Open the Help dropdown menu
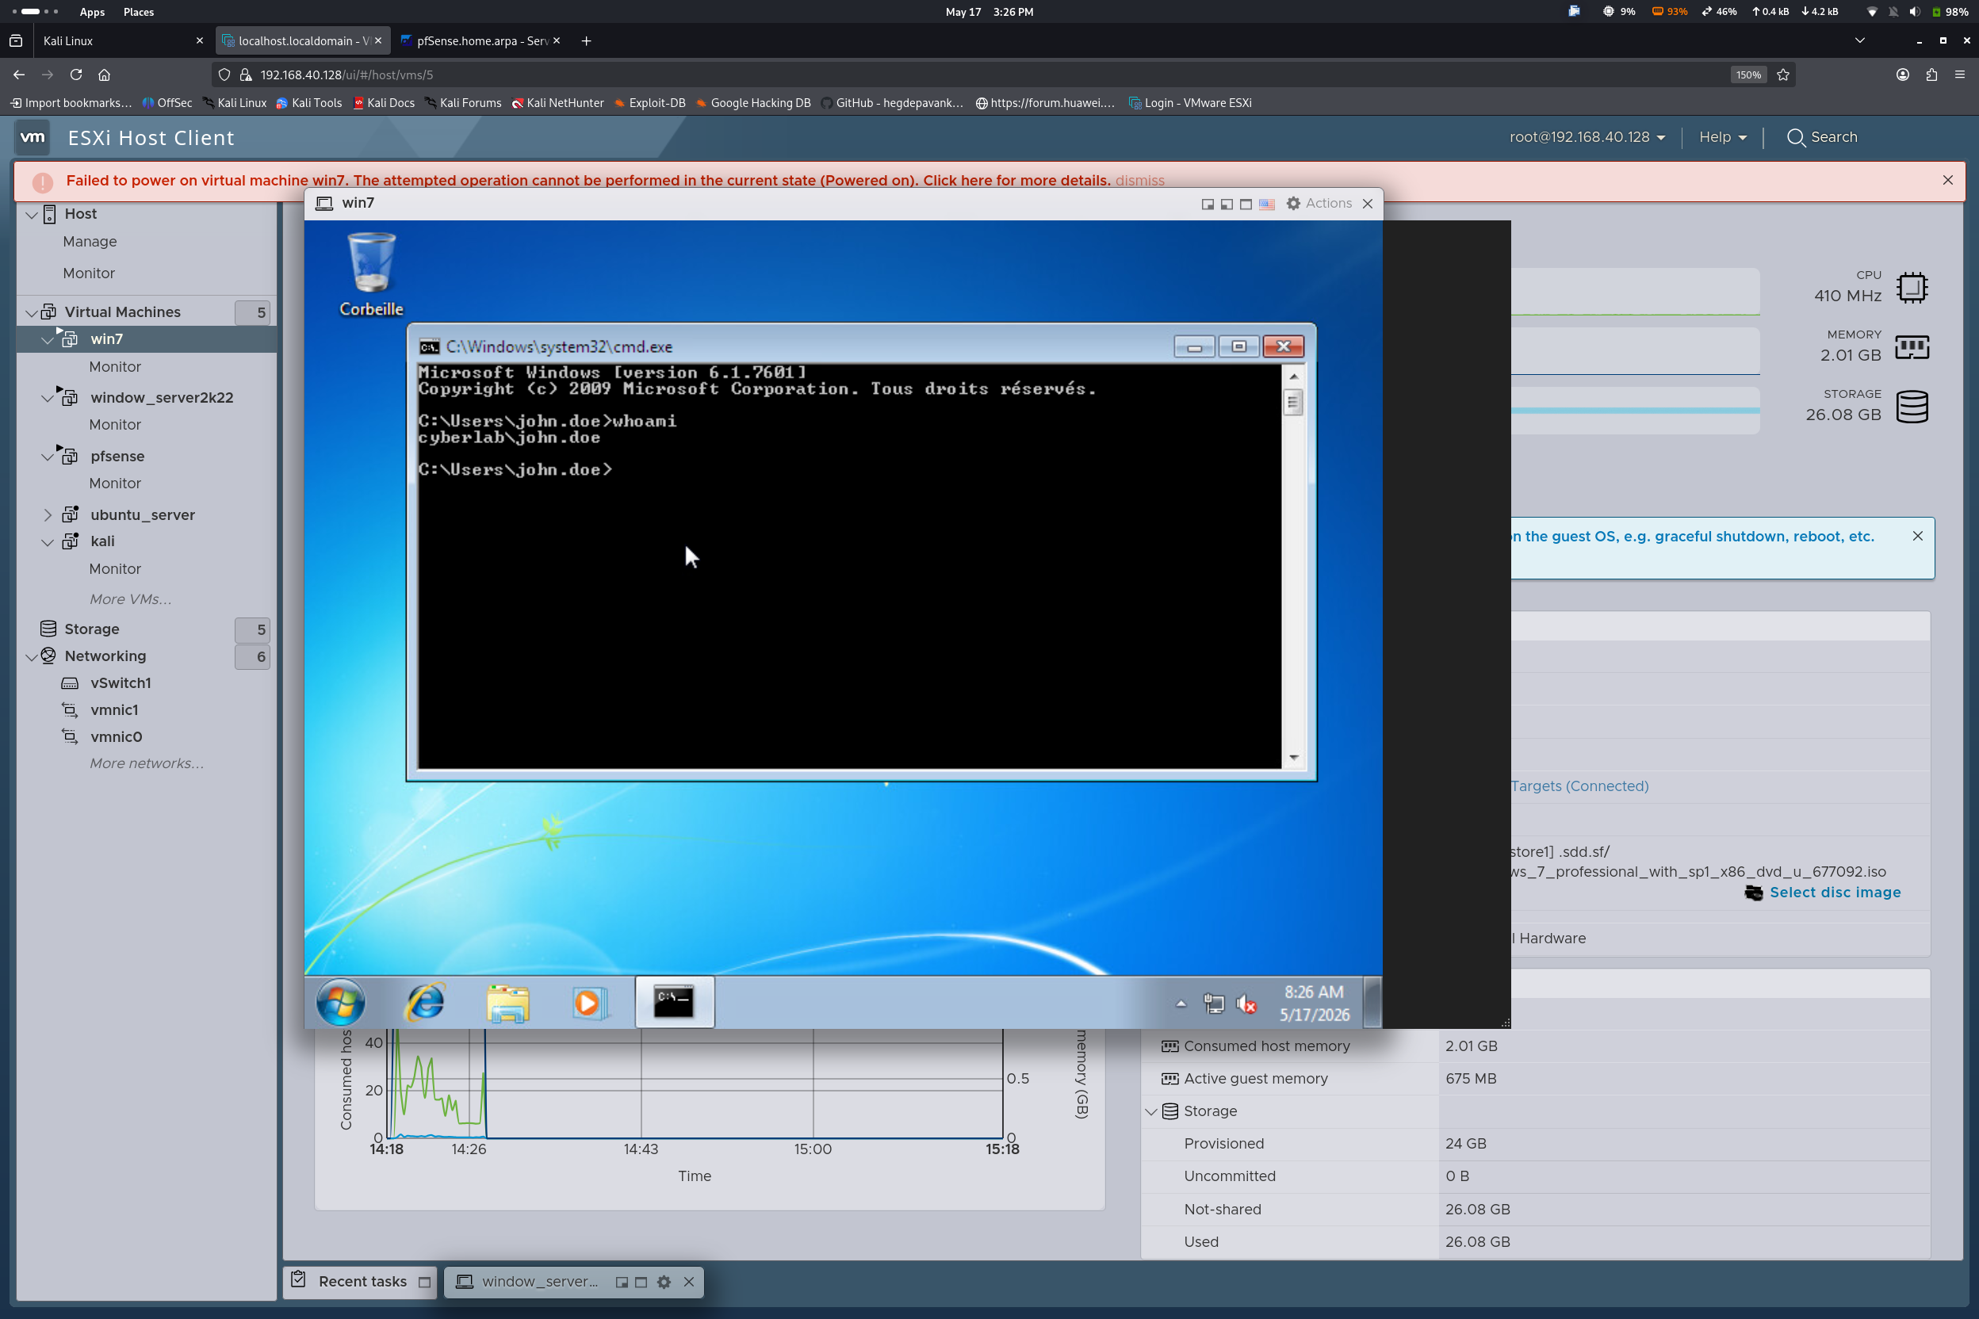Screen dimensions: 1979x1319 coord(1722,137)
